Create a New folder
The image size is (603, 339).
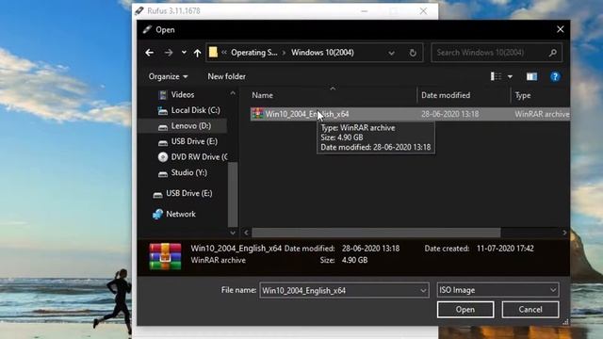(x=226, y=76)
